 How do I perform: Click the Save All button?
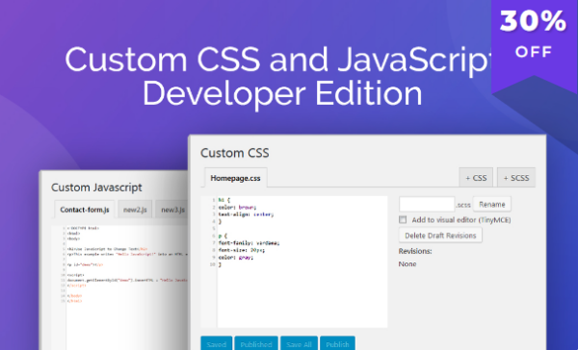point(299,343)
